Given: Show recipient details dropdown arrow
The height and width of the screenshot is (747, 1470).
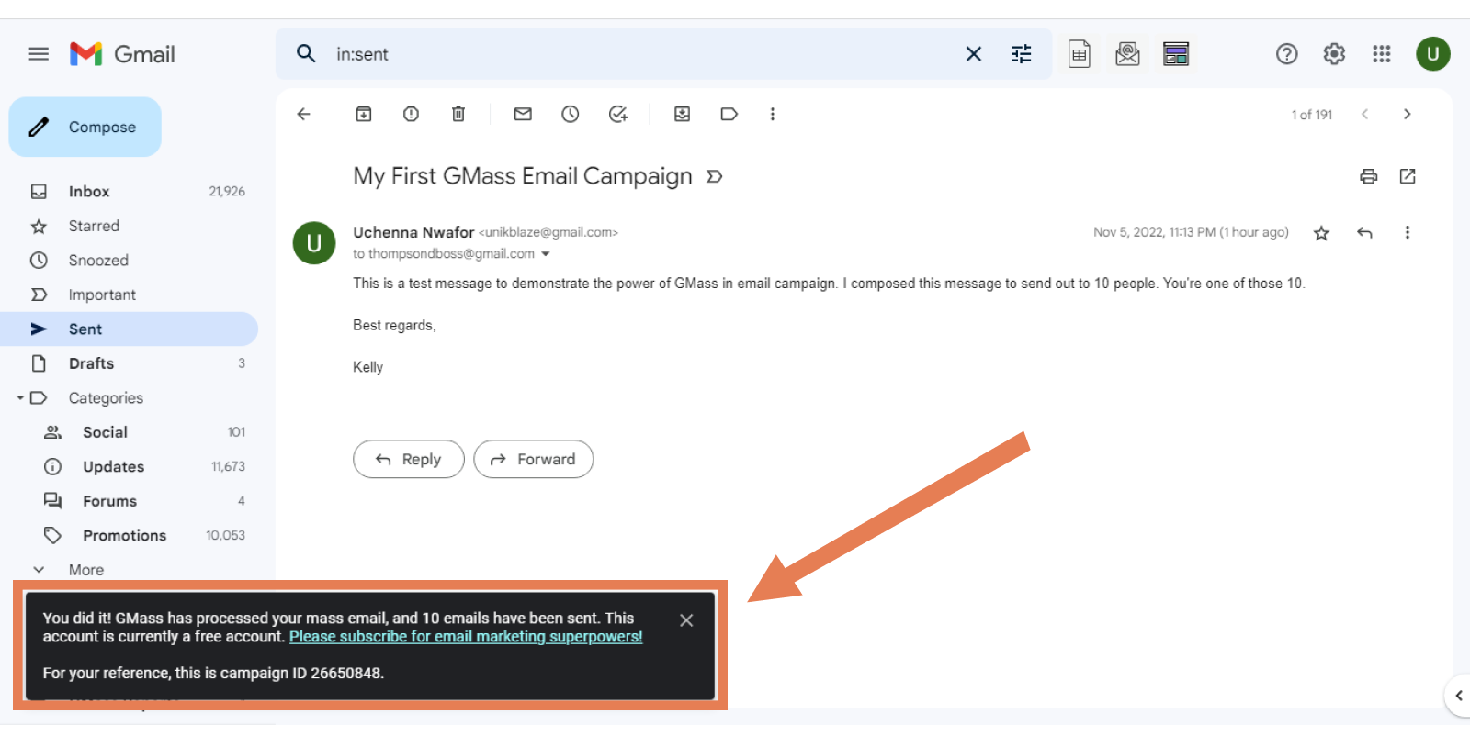Looking at the screenshot, I should [546, 254].
